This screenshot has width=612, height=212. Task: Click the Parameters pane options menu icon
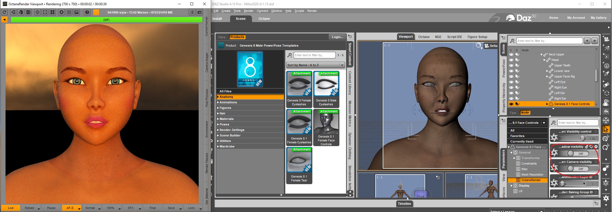point(504,120)
